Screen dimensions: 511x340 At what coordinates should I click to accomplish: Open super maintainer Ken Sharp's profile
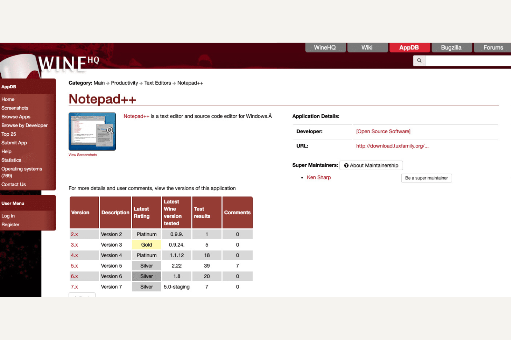pyautogui.click(x=318, y=177)
